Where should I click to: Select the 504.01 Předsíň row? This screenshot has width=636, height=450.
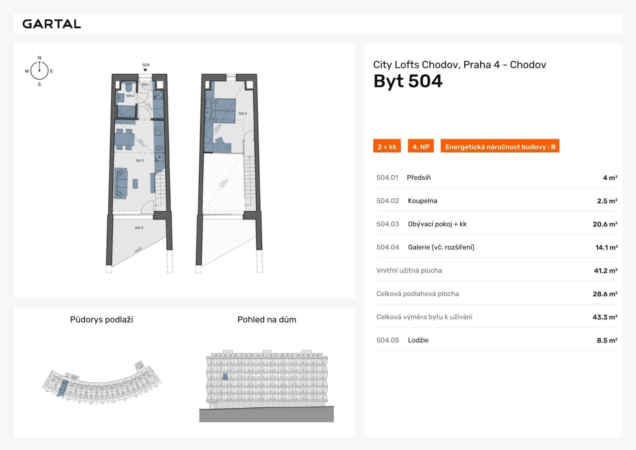coord(496,178)
